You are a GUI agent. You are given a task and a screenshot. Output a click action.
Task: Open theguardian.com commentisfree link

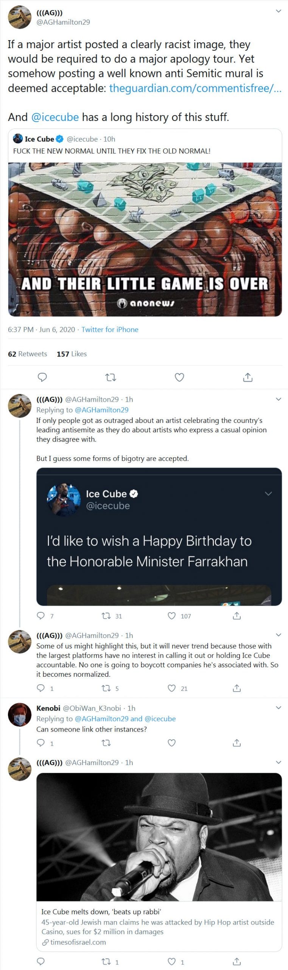click(195, 88)
